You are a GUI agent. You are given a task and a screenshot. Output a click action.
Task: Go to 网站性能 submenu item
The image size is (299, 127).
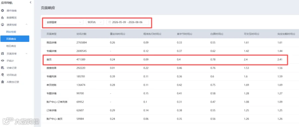click(11, 32)
